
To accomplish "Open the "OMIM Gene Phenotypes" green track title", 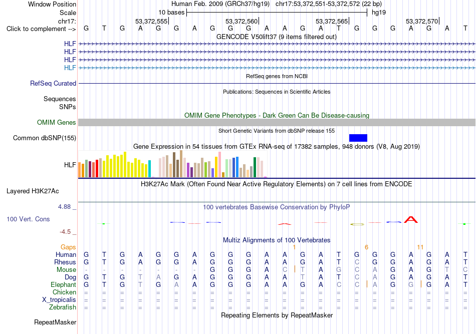I will [277, 115].
